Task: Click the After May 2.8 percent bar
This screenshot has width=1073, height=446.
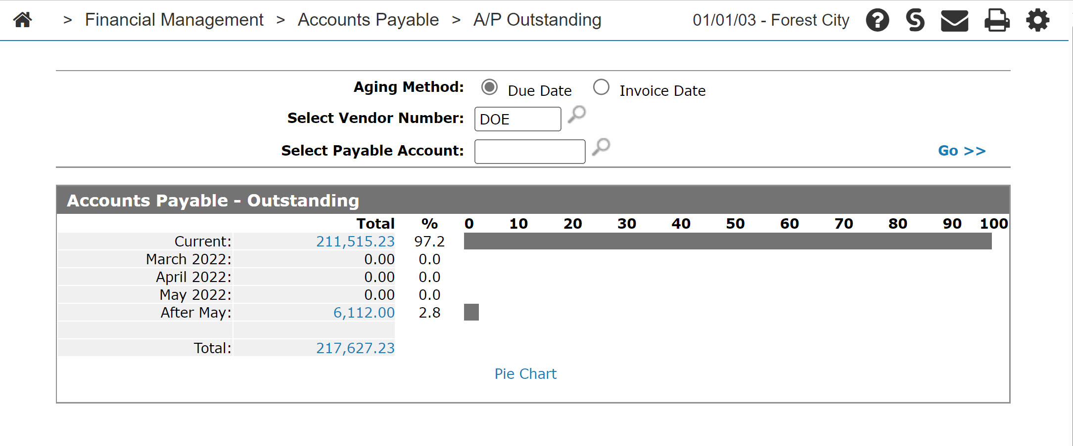Action: [471, 313]
